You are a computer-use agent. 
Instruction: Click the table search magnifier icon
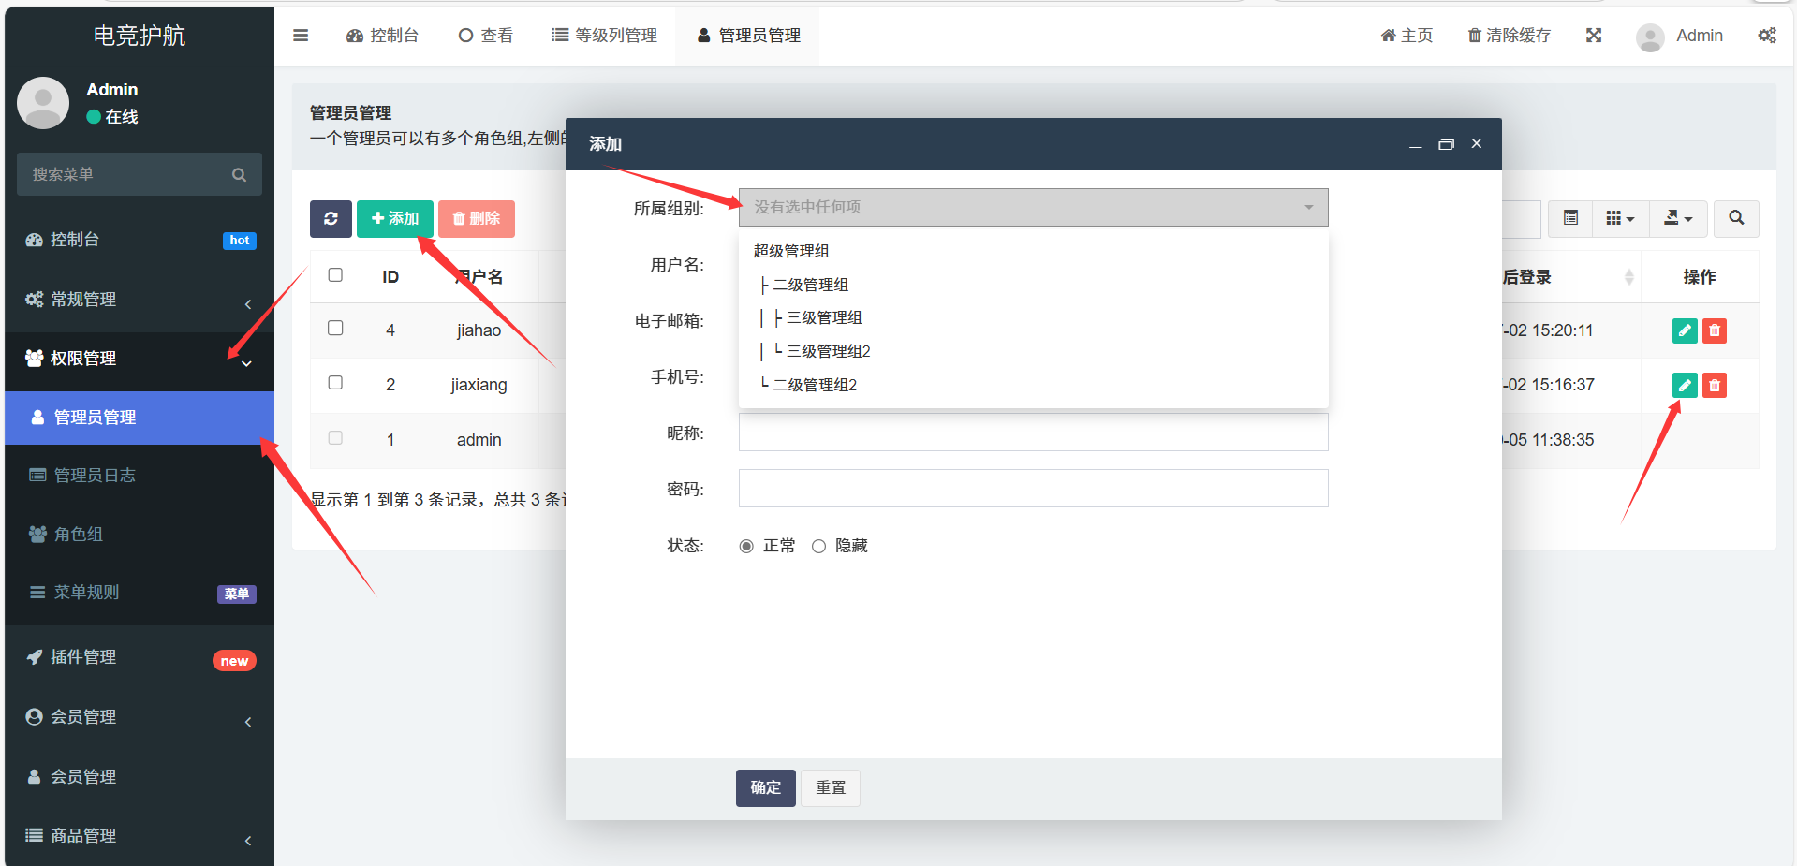(1735, 218)
